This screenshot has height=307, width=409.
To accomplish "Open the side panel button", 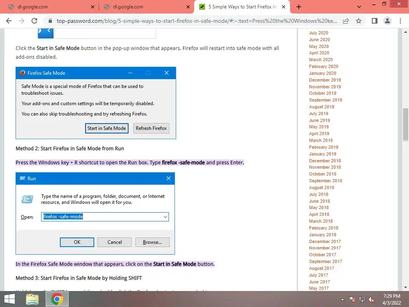I will click(375, 21).
